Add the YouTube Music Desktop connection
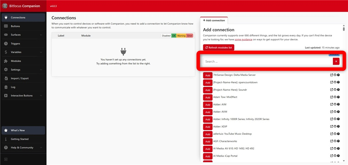 [208, 134]
